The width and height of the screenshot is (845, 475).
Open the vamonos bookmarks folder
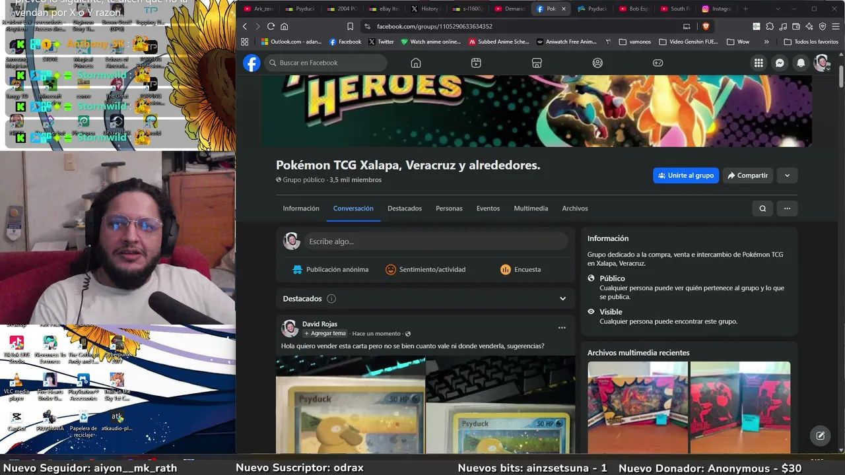635,42
